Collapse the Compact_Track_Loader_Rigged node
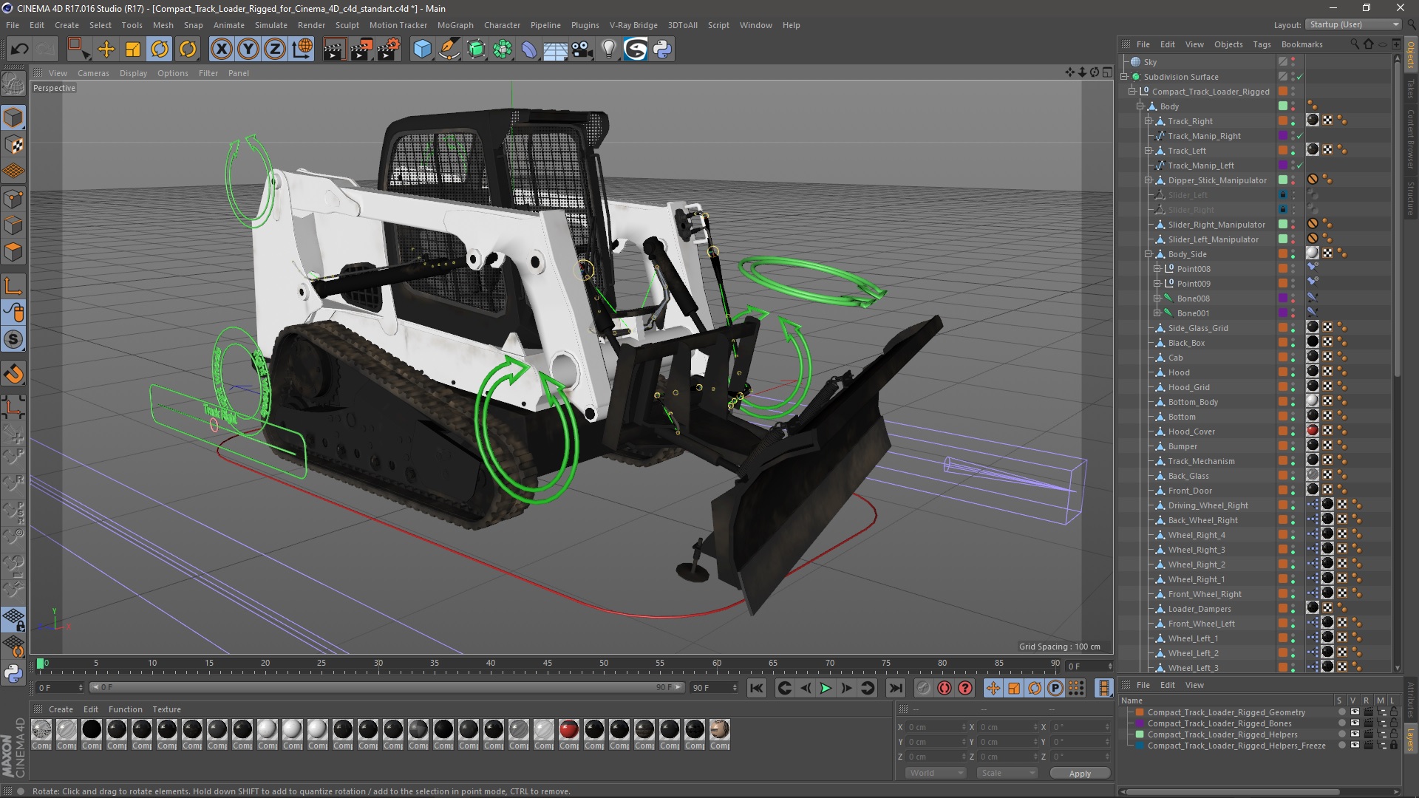The width and height of the screenshot is (1419, 798). click(1132, 92)
